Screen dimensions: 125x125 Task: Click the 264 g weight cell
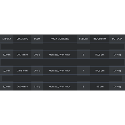click(37, 71)
